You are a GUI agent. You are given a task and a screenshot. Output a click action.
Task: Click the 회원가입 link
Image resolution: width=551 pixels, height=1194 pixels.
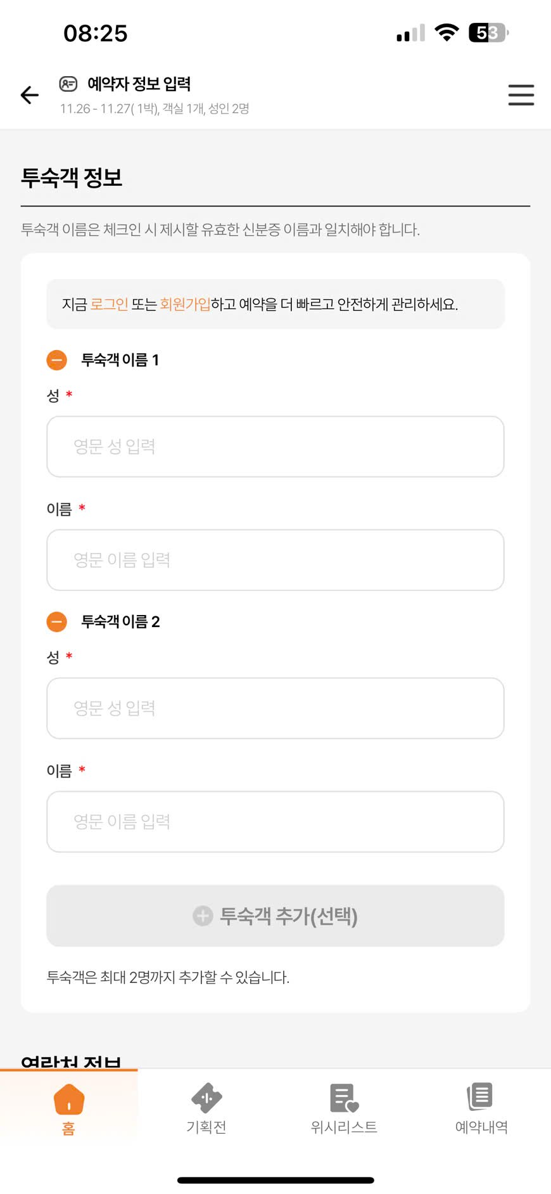point(185,304)
